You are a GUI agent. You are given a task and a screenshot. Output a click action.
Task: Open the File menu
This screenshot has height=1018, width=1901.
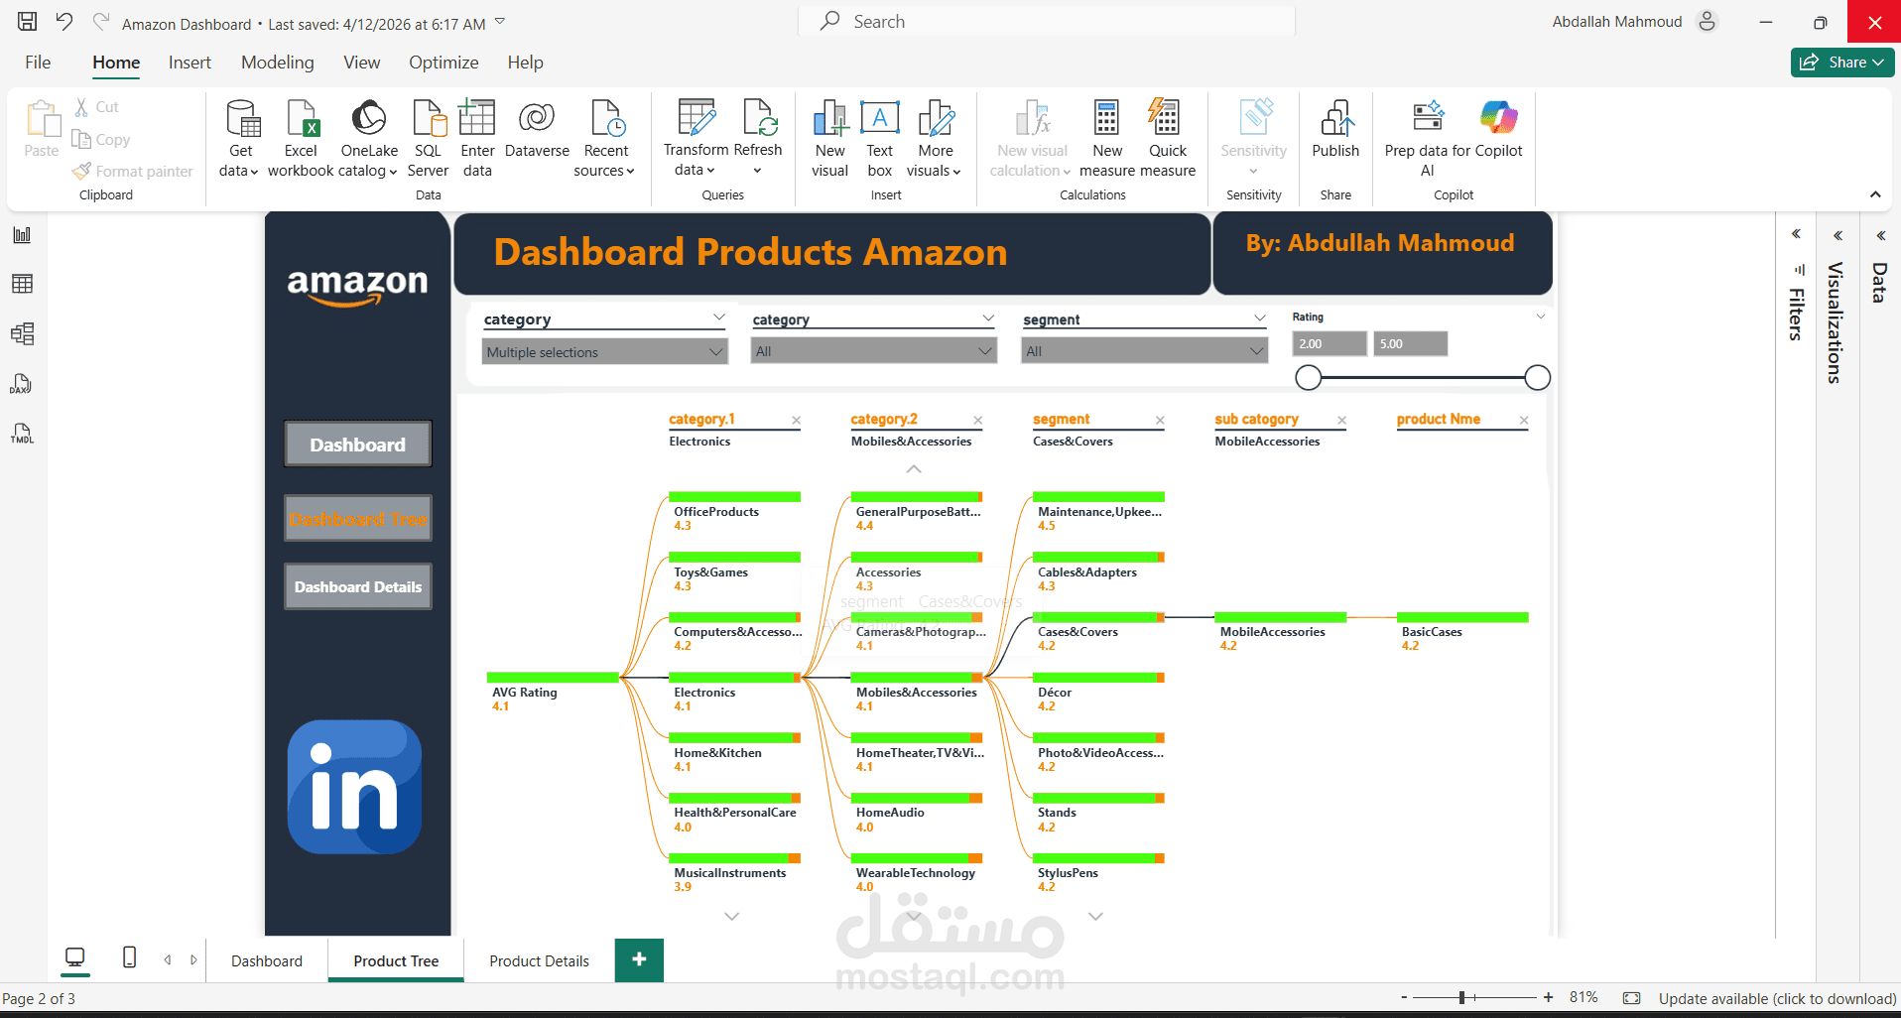click(38, 63)
